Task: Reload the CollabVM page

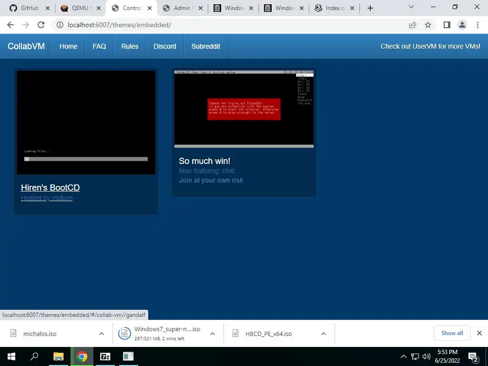Action: click(x=41, y=25)
